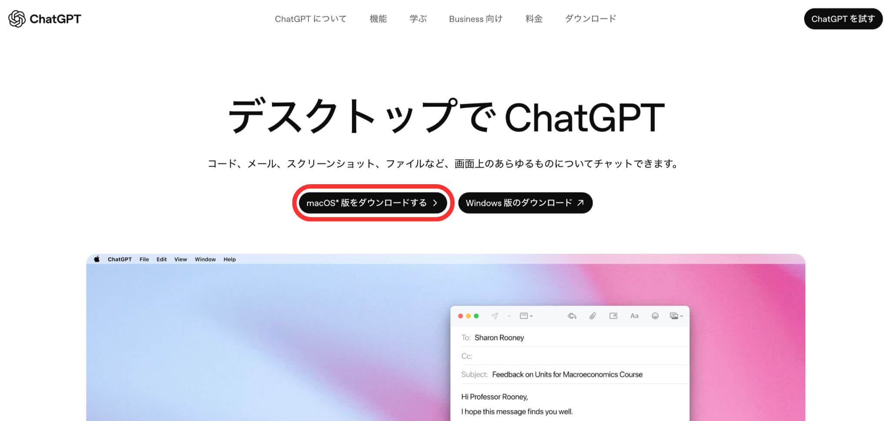Open the File menu in mockup menu bar
The image size is (891, 421).
(144, 259)
